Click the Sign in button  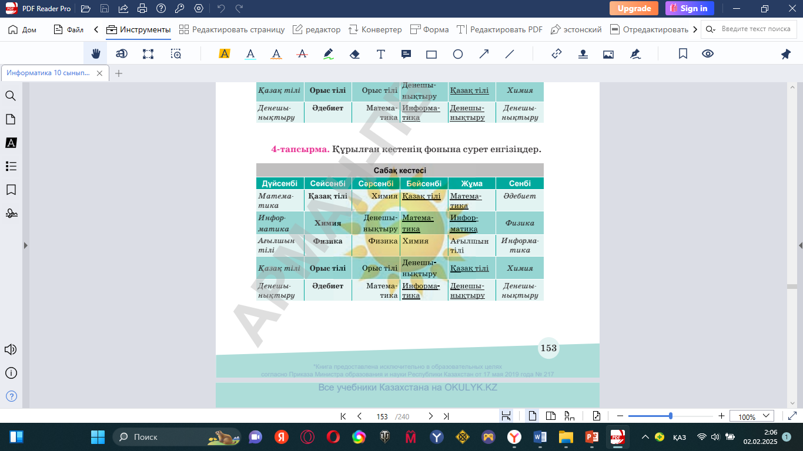coord(690,8)
